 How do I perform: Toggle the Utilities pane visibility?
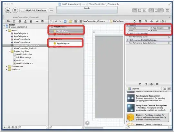[x=161, y=10]
